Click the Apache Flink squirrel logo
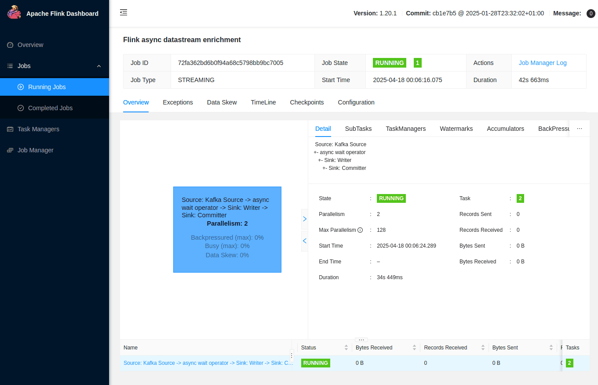 pos(14,13)
